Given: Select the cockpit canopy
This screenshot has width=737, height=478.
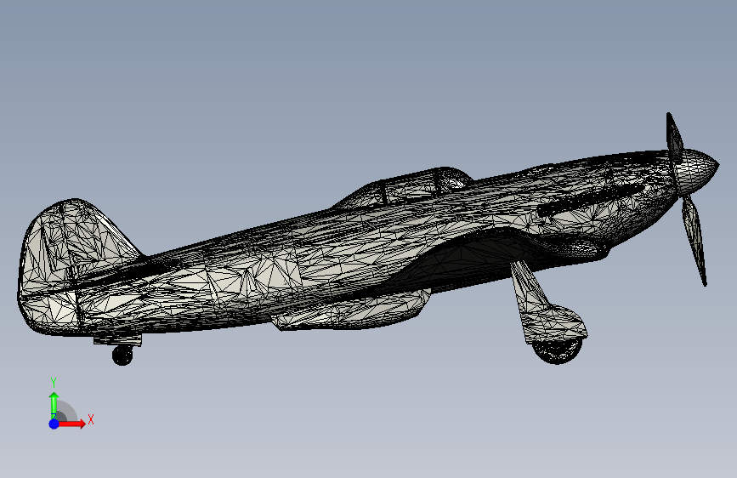Looking at the screenshot, I should 405,188.
